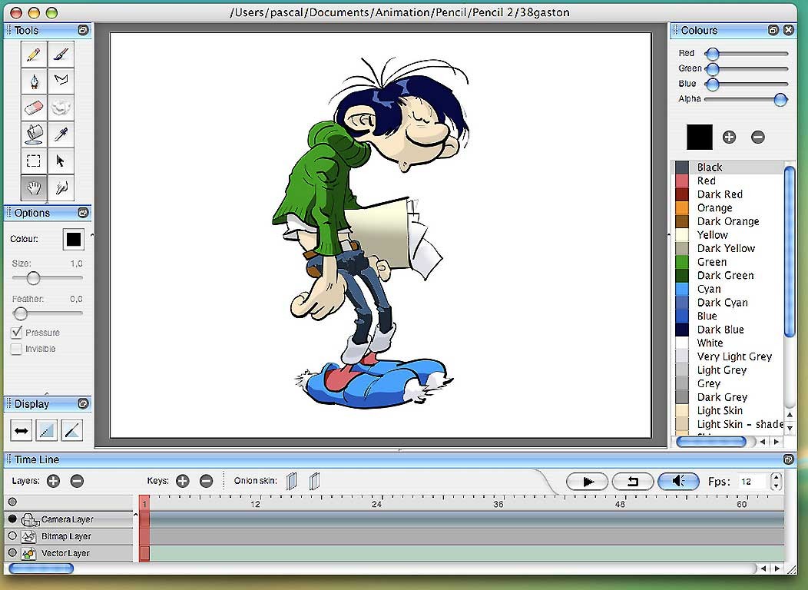Select the Eraser tool
Viewport: 808px width, 590px height.
(34, 108)
